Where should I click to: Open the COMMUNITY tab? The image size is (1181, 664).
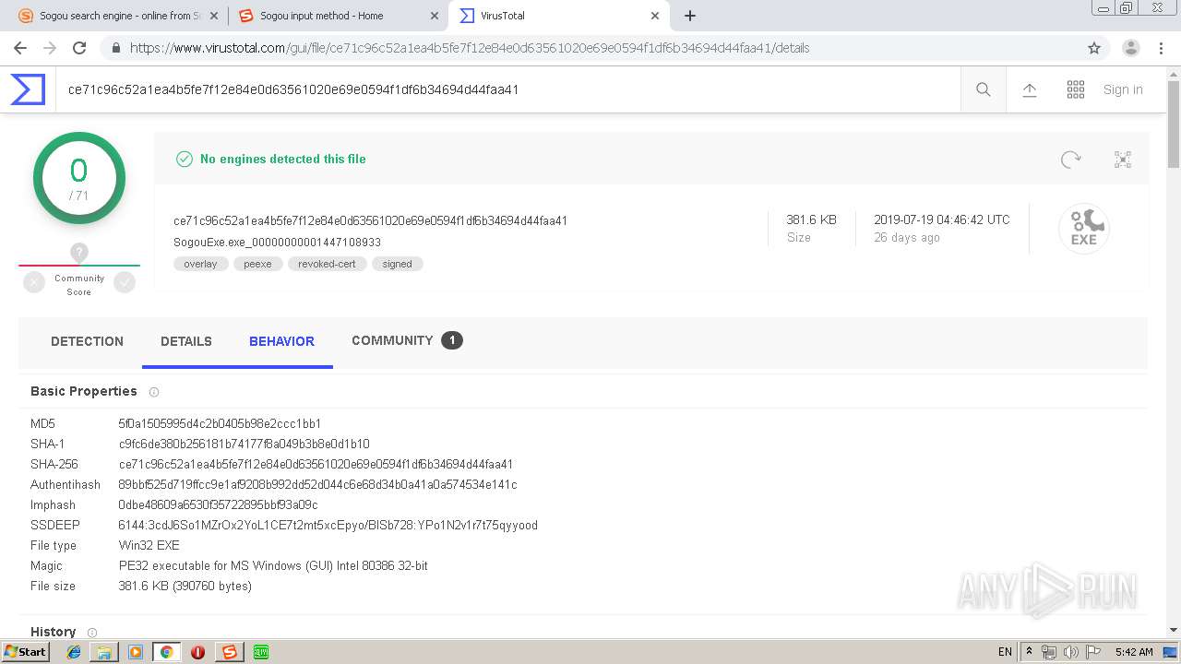(407, 340)
